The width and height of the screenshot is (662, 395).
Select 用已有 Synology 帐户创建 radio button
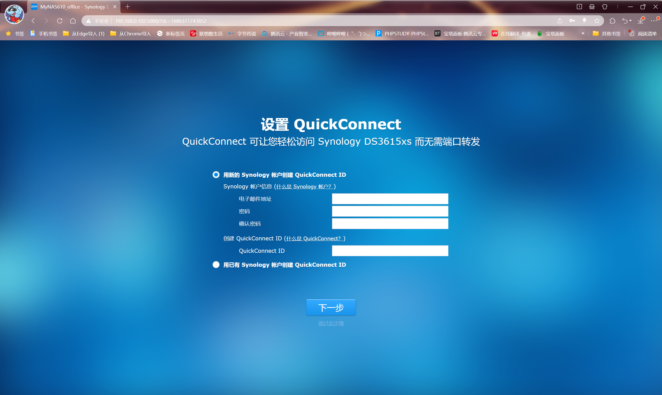coord(216,264)
